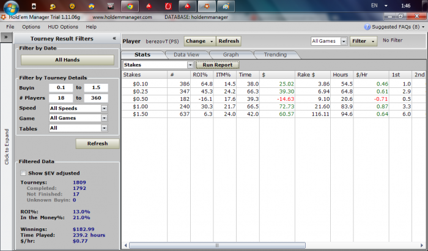Screen dimensions: 428x251
Task: Open the playing card spade taskbar icon
Action: pos(34,6)
